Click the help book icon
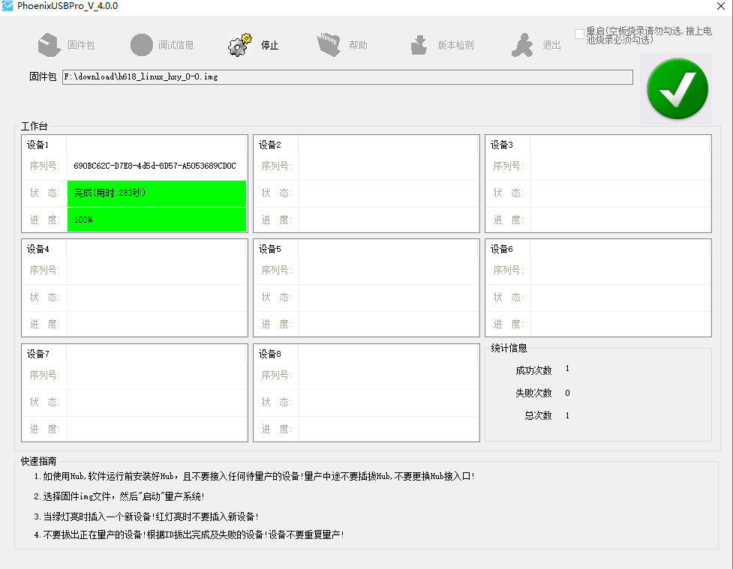Viewport: 733px width, 569px height. [329, 45]
